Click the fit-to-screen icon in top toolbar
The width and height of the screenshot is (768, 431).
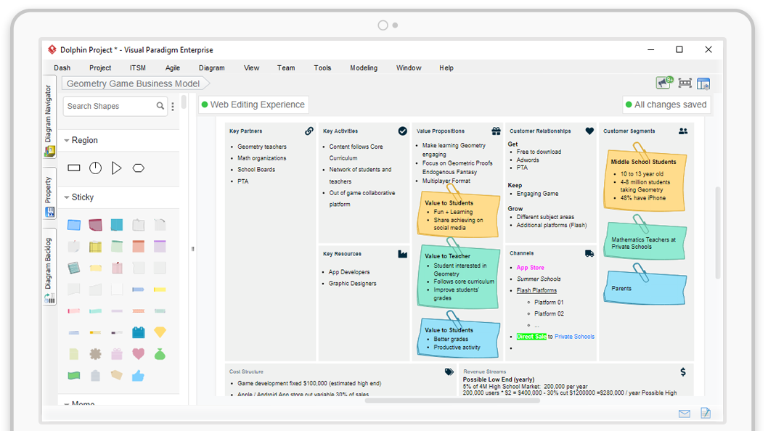click(685, 83)
